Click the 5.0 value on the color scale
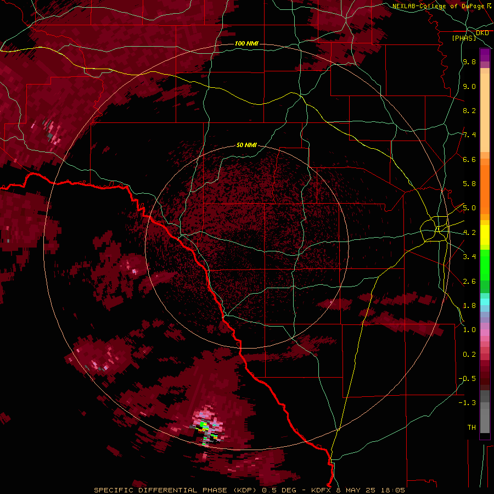 click(469, 208)
